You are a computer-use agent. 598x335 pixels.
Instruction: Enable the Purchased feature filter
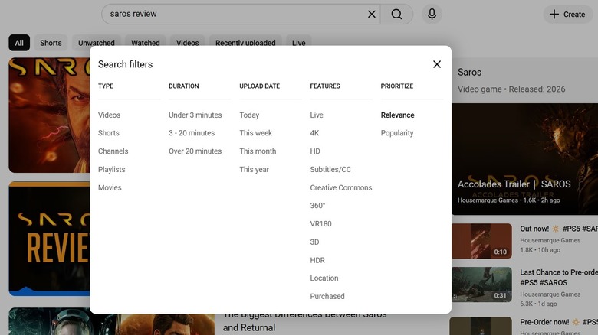click(327, 296)
